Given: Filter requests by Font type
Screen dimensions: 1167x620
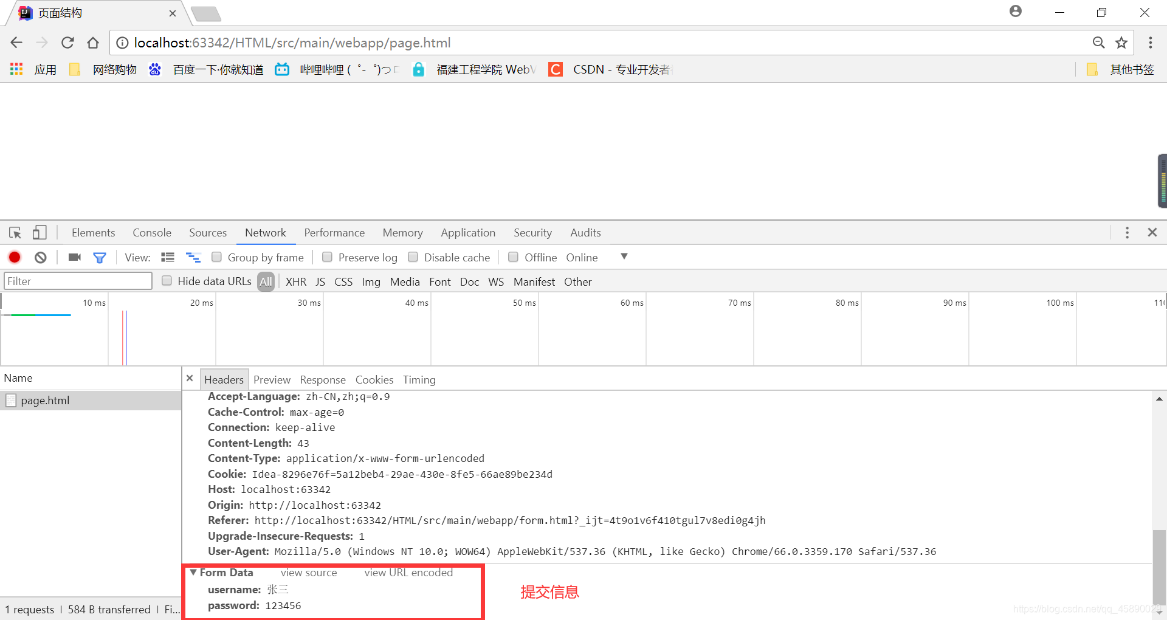Looking at the screenshot, I should (440, 281).
